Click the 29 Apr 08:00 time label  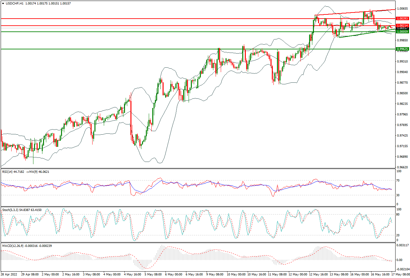[x=30, y=275]
